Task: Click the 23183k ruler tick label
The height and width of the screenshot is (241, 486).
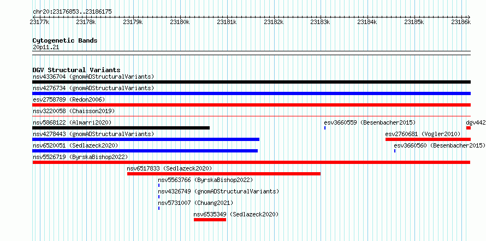Action: (x=321, y=22)
